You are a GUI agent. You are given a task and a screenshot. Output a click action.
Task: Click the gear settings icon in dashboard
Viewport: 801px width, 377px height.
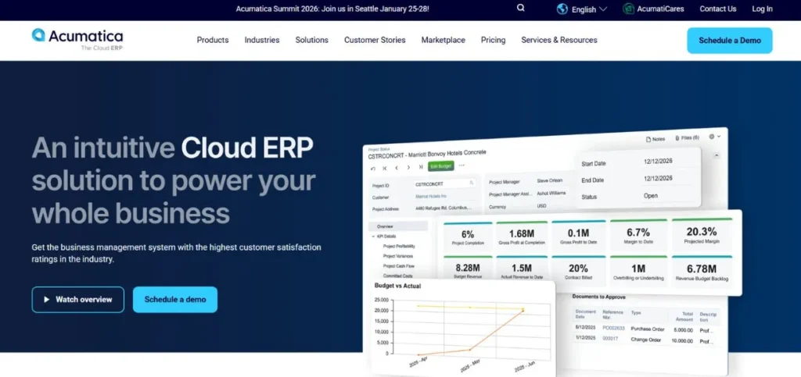tap(711, 137)
